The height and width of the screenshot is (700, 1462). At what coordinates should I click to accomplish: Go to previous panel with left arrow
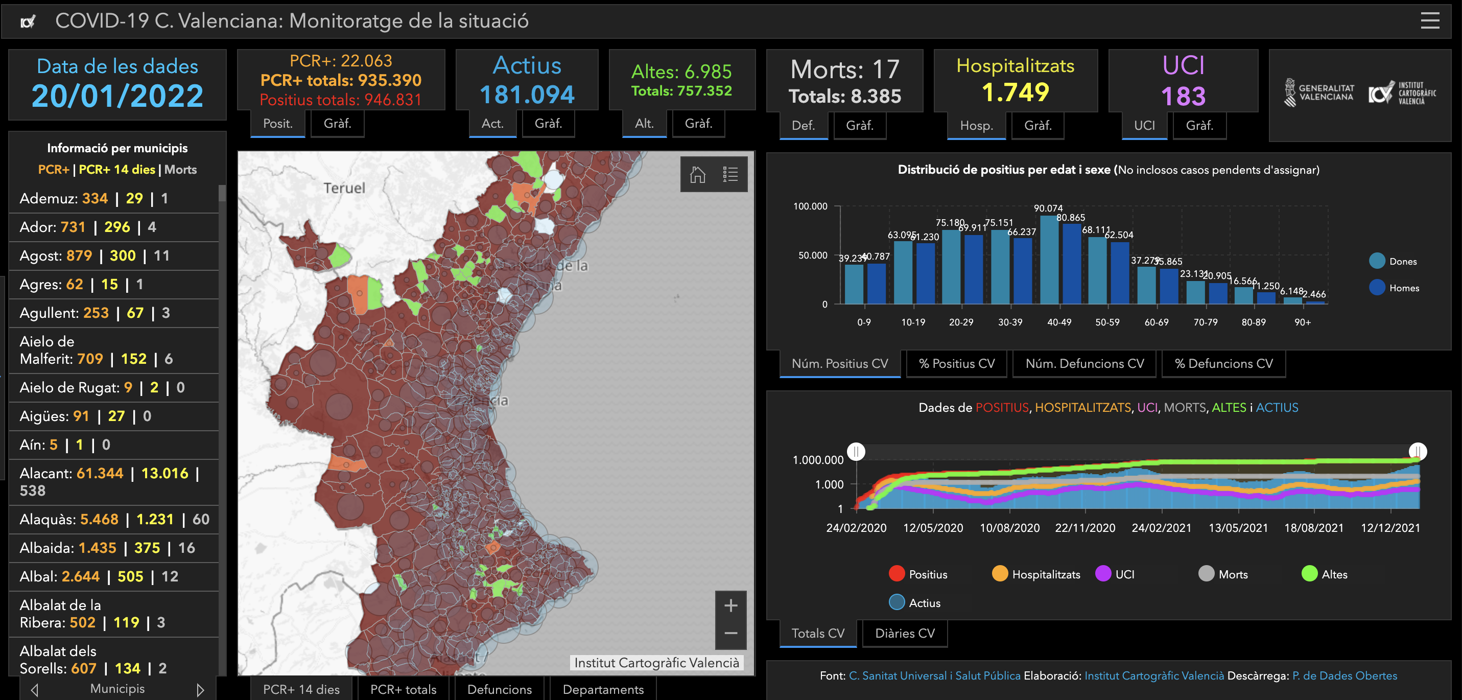pyautogui.click(x=35, y=689)
